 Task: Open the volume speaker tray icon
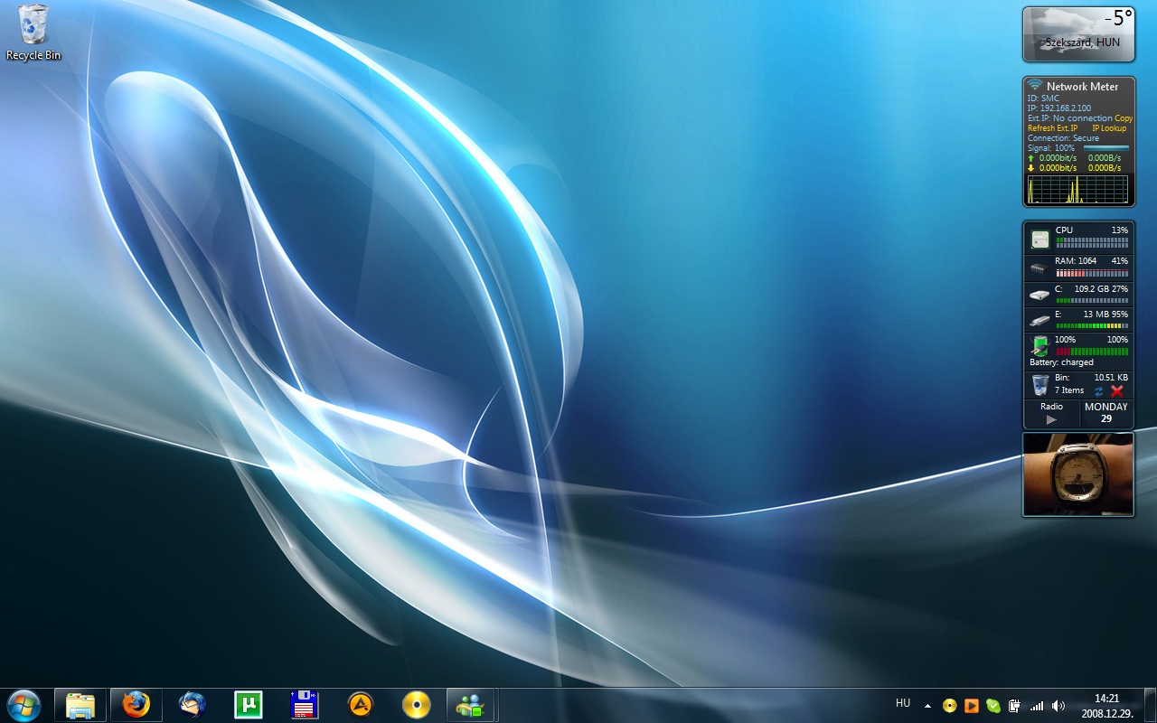(x=1058, y=706)
